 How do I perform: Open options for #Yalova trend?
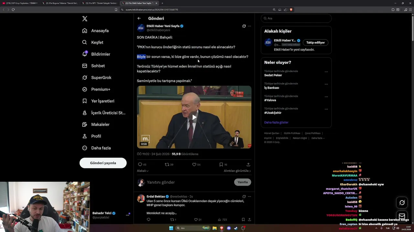(x=326, y=97)
